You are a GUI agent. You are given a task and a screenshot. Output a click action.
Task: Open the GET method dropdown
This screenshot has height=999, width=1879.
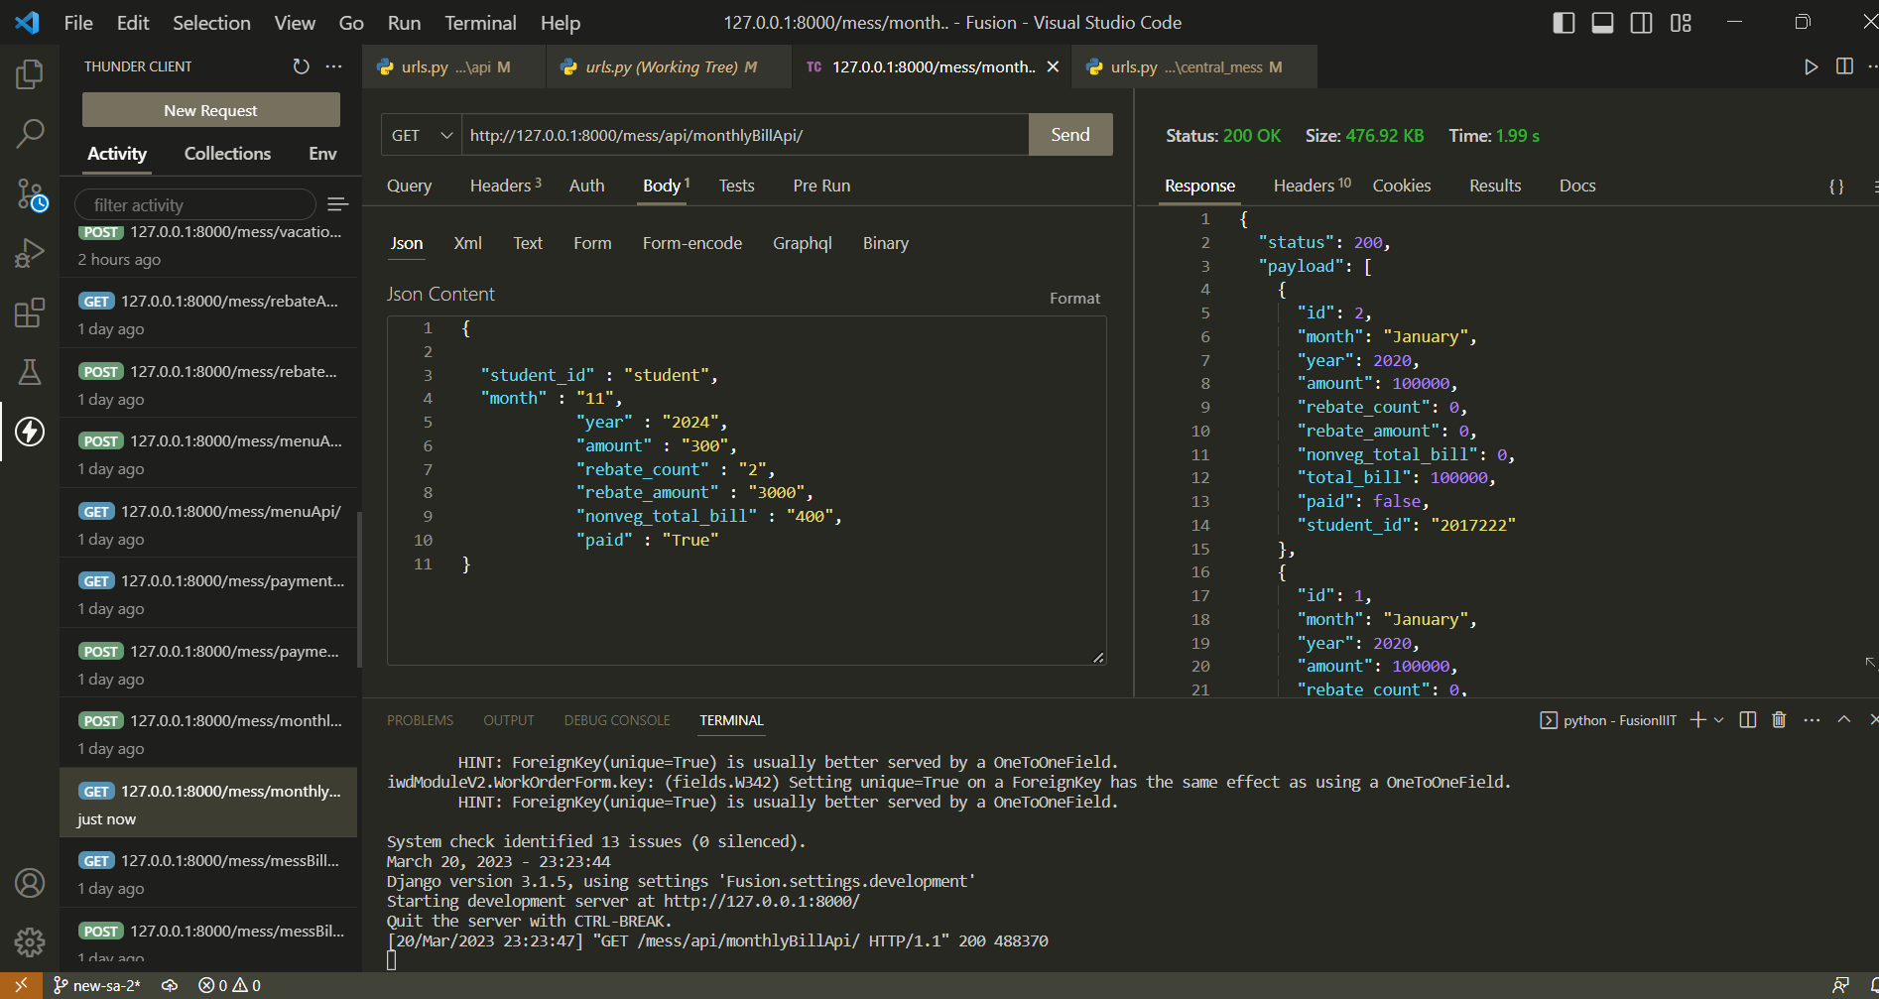422,135
